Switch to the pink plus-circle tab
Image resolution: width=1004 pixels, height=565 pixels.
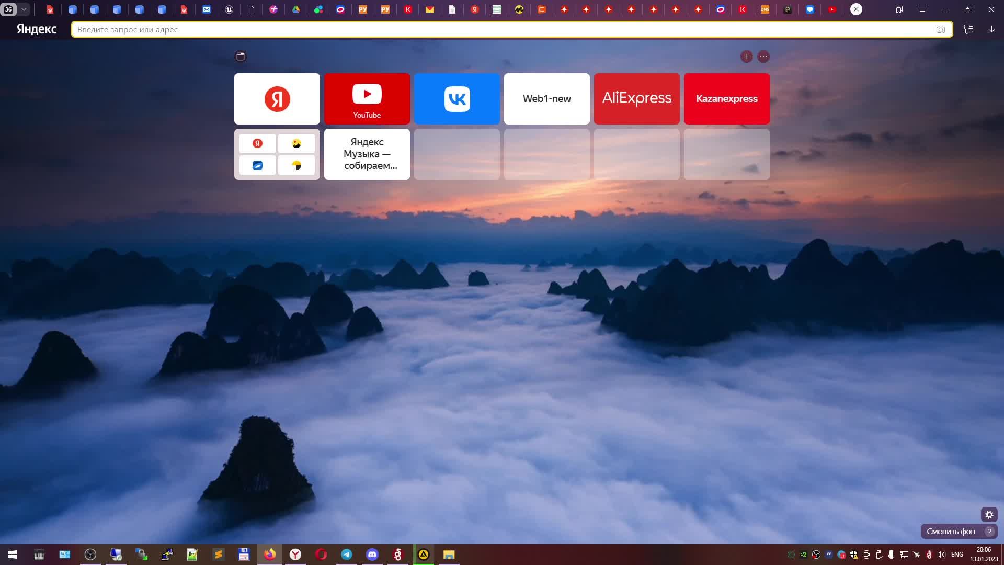coord(273,9)
